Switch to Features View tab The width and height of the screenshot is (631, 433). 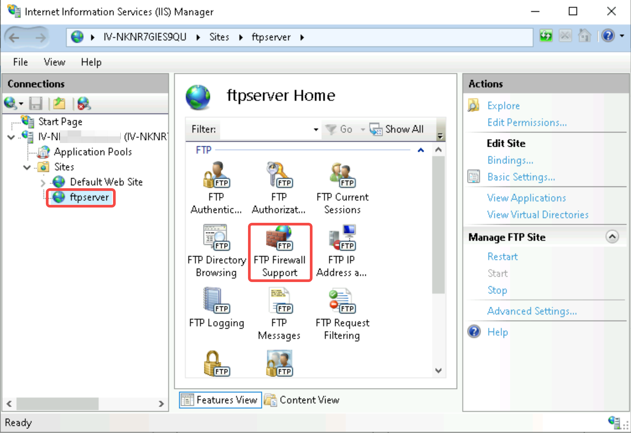point(220,400)
